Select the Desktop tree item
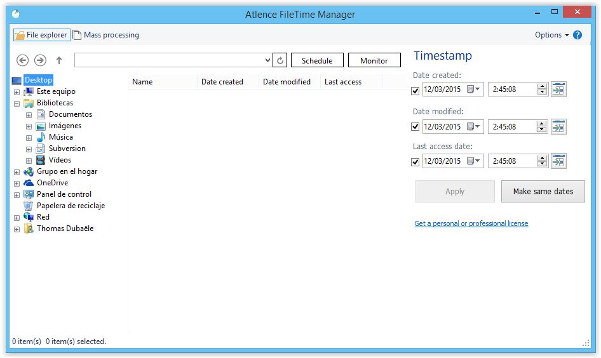This screenshot has height=358, width=601. point(38,80)
